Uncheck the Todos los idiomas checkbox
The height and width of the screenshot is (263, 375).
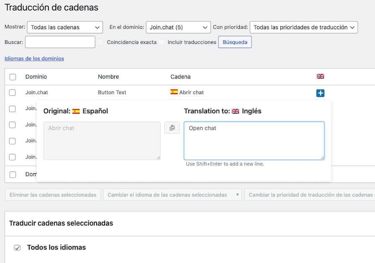[17, 248]
